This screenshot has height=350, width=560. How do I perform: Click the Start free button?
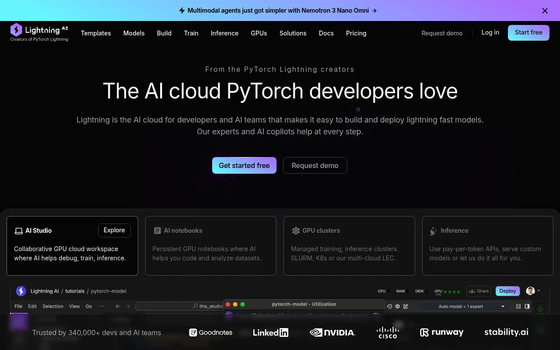point(528,33)
